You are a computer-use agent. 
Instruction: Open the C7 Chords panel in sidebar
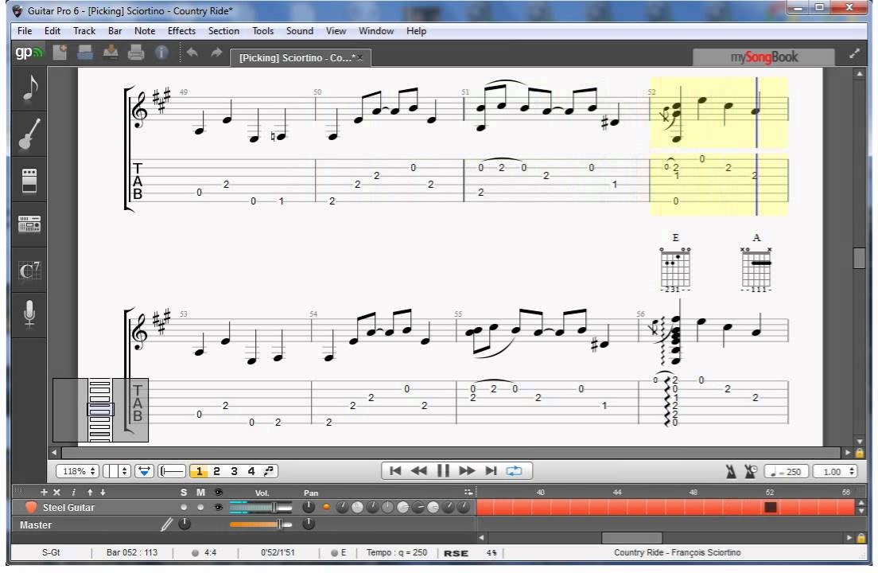coord(29,271)
